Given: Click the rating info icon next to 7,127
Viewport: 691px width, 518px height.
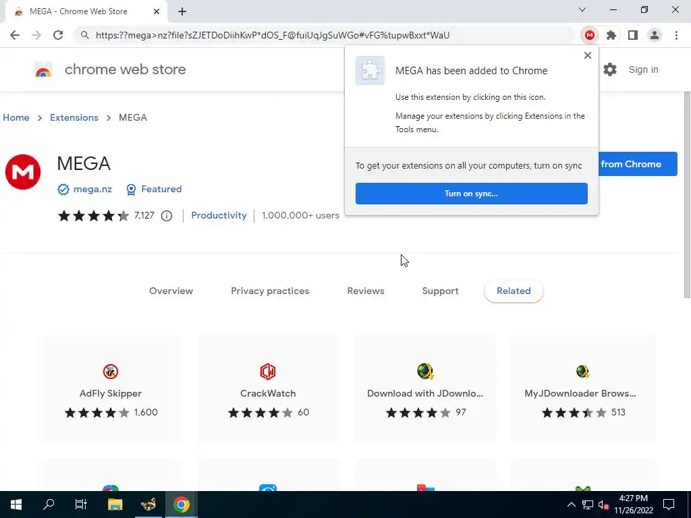Looking at the screenshot, I should [167, 216].
